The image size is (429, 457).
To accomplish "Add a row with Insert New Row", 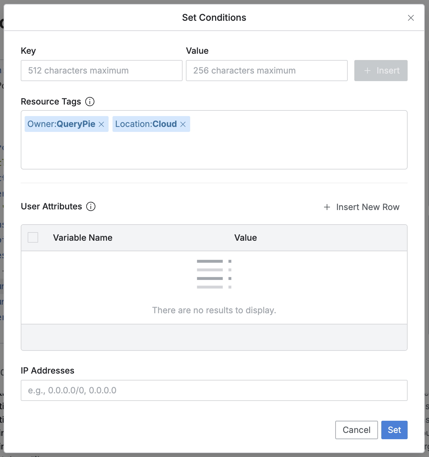I will pyautogui.click(x=362, y=207).
